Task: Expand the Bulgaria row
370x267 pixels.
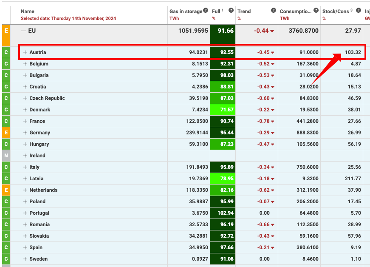Action: click(x=25, y=75)
